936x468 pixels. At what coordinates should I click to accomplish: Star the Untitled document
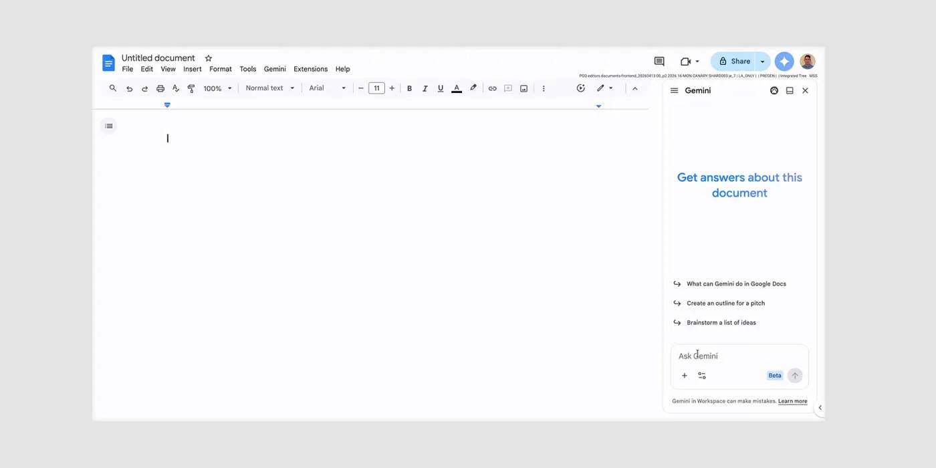click(x=208, y=58)
